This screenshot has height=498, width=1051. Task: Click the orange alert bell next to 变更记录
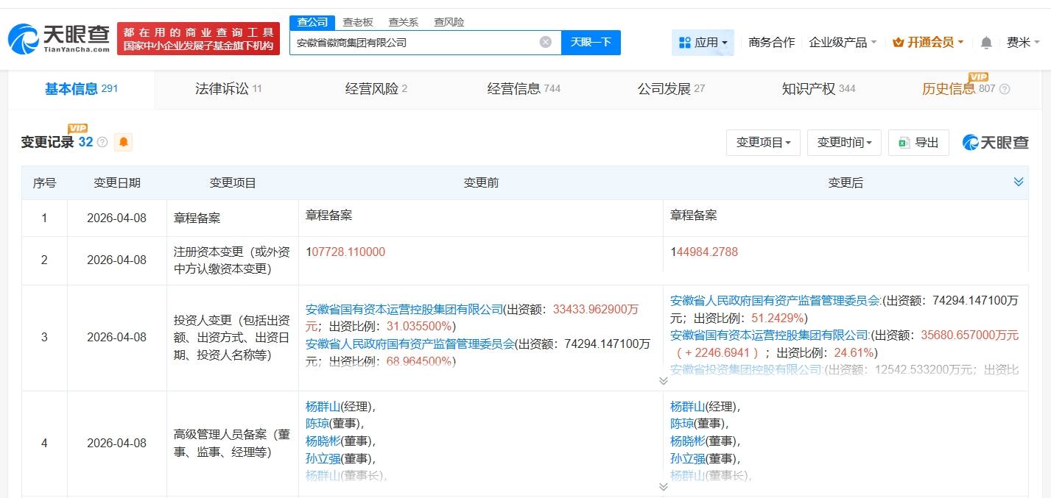123,142
